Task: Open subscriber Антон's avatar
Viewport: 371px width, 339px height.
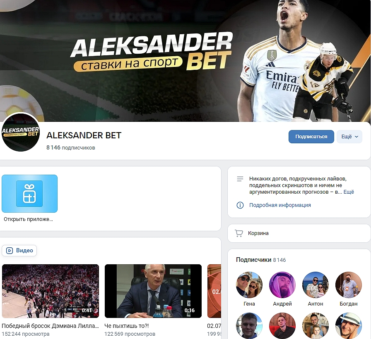Action: pyautogui.click(x=316, y=285)
